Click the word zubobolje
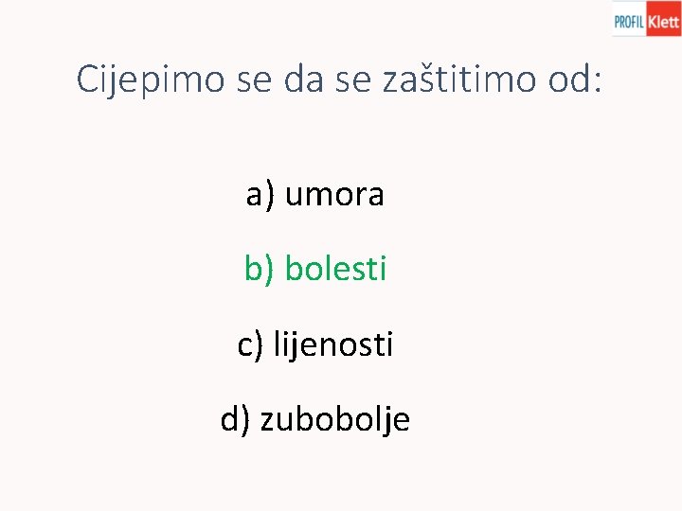This screenshot has height=511, width=682. click(x=335, y=420)
